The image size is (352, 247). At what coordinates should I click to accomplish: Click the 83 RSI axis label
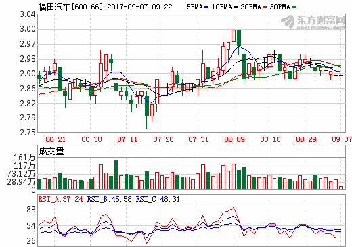(31, 210)
